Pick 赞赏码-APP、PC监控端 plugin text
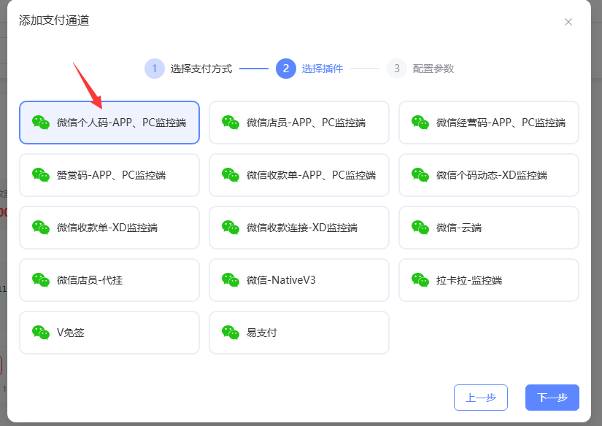602x426 pixels. (x=112, y=175)
